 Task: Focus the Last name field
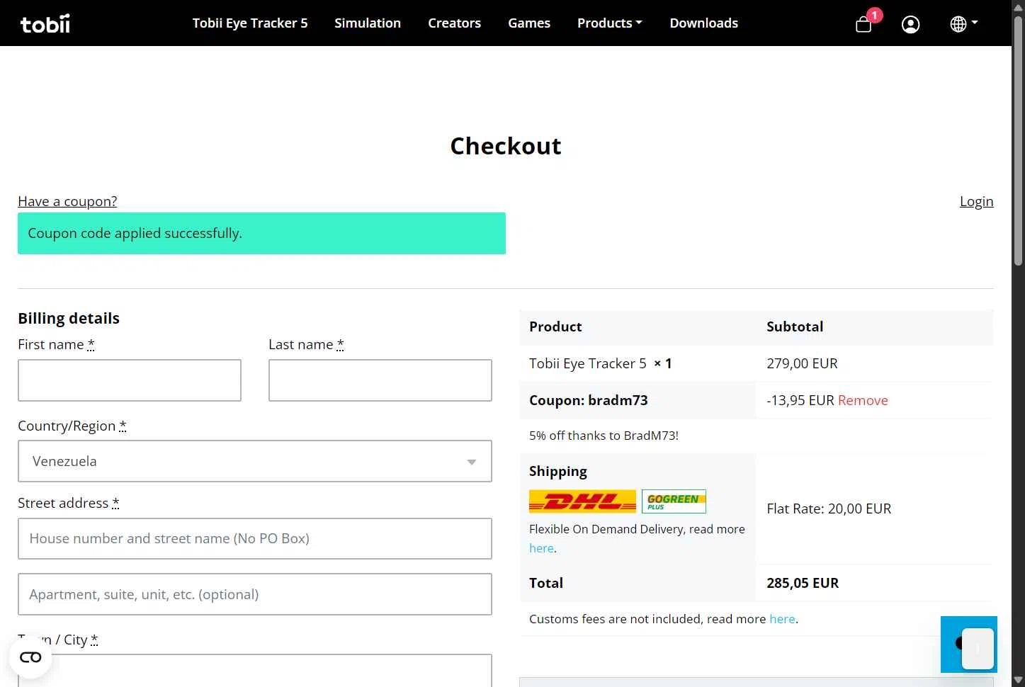[x=380, y=380]
